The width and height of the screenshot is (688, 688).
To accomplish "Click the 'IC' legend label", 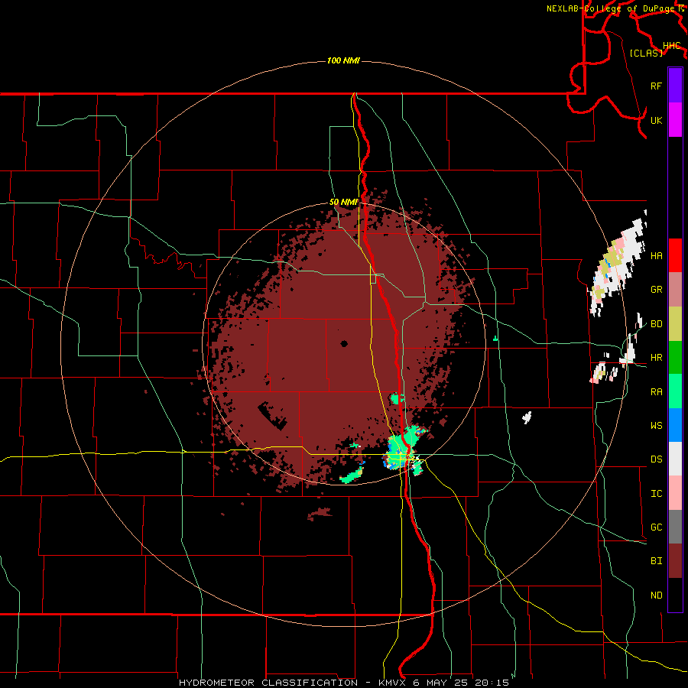I will [x=656, y=494].
